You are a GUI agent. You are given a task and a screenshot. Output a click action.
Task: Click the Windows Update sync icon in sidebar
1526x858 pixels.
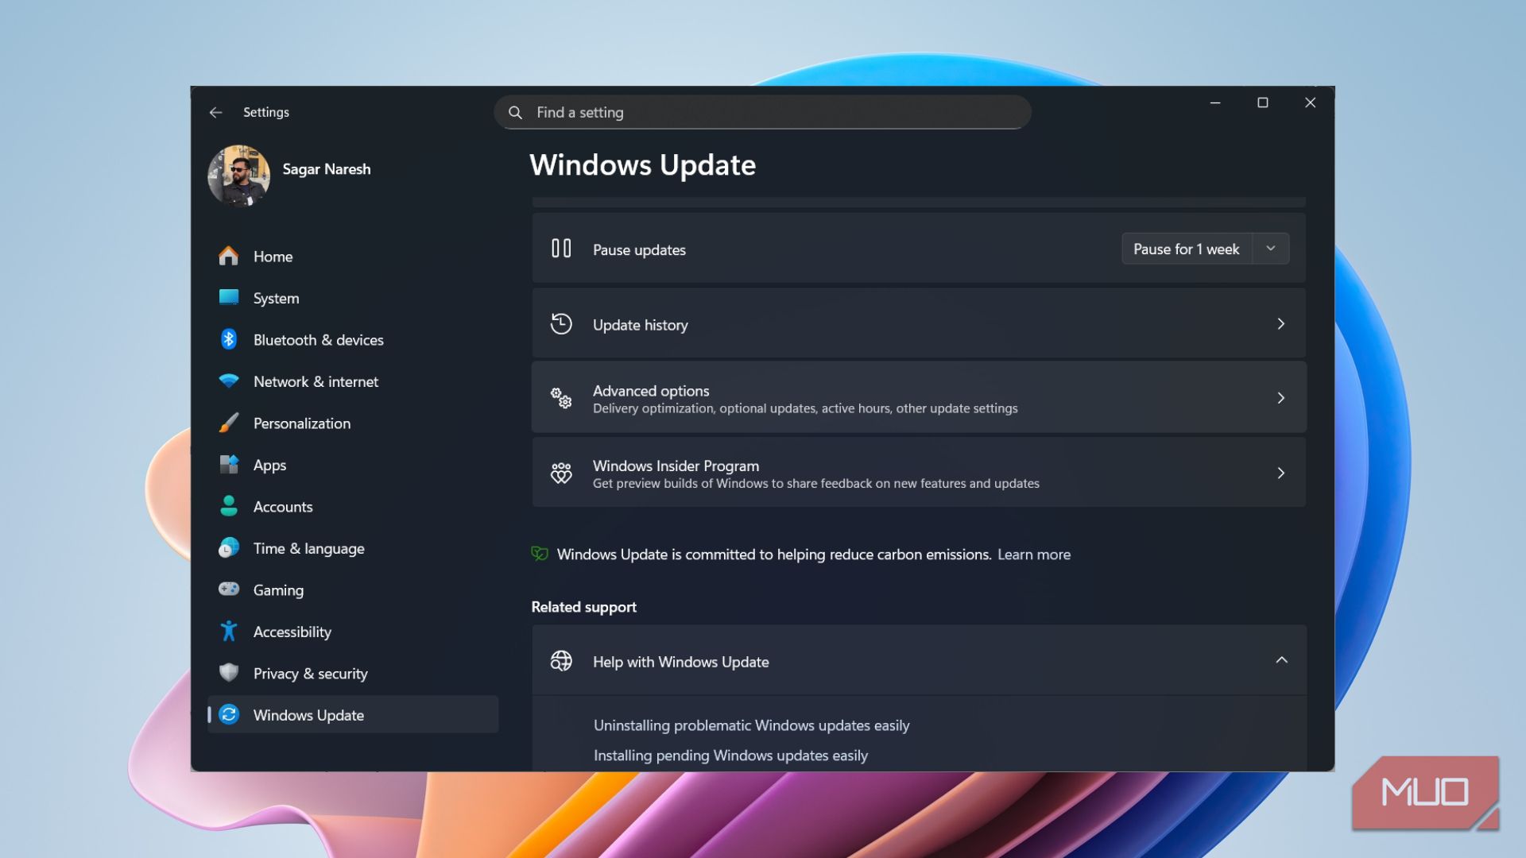tap(229, 714)
